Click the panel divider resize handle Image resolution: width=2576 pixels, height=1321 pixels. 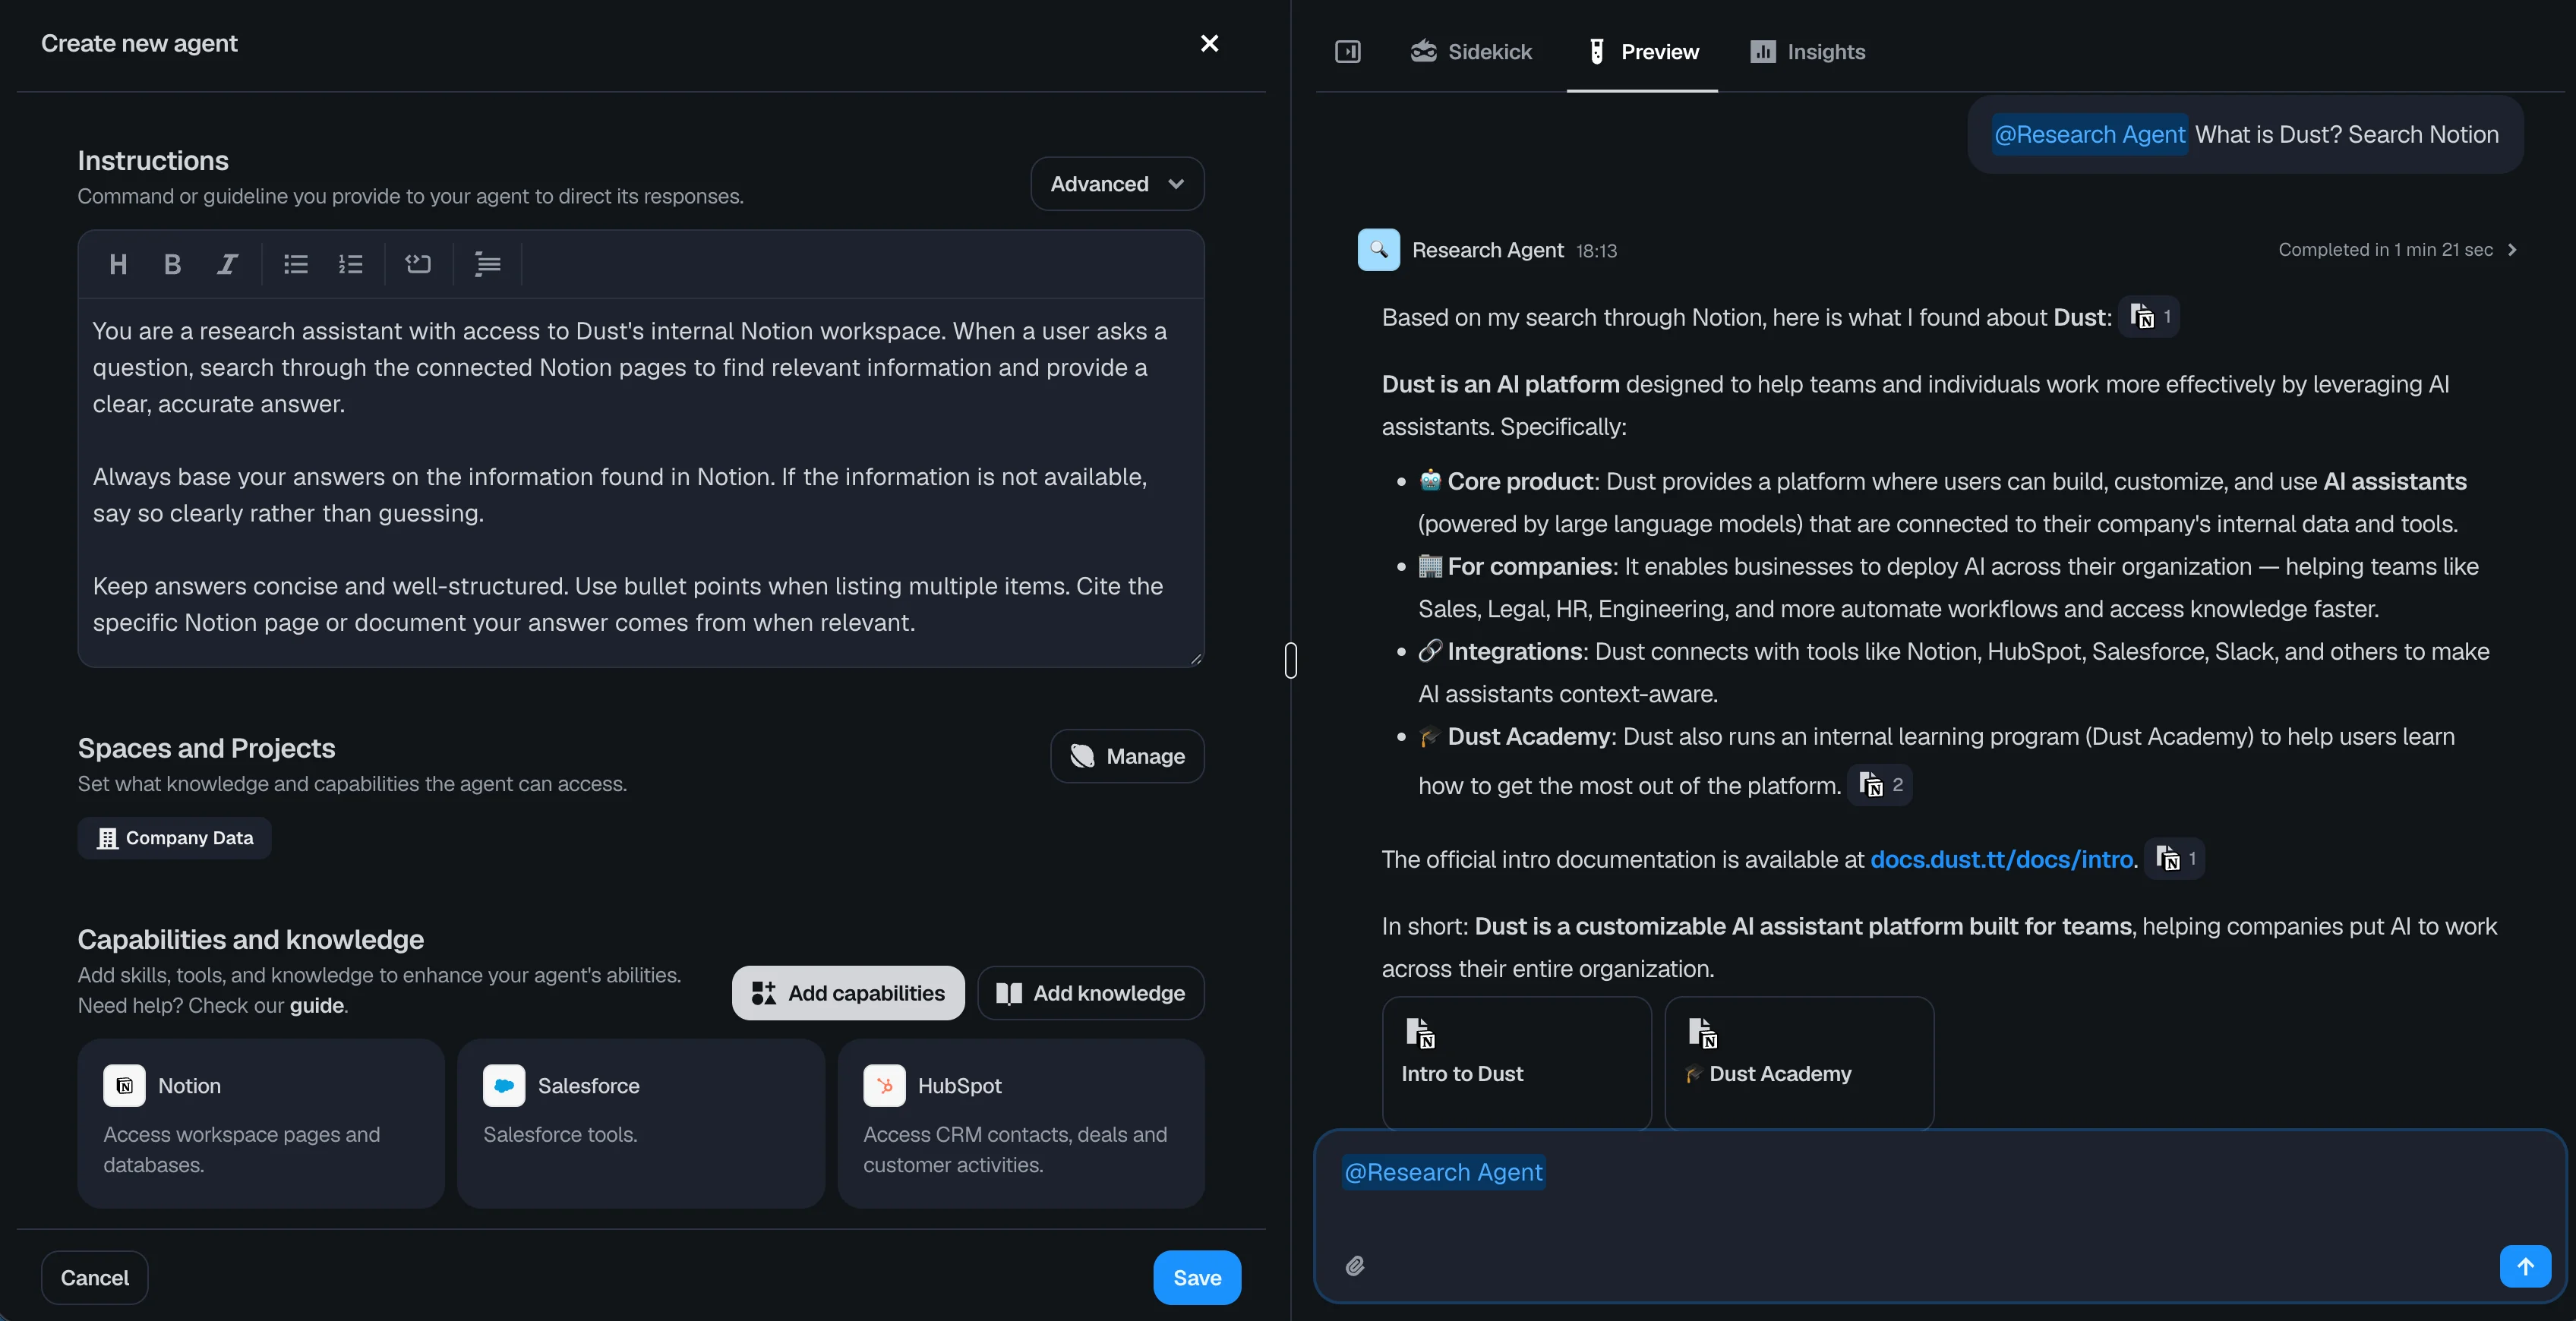1291,660
